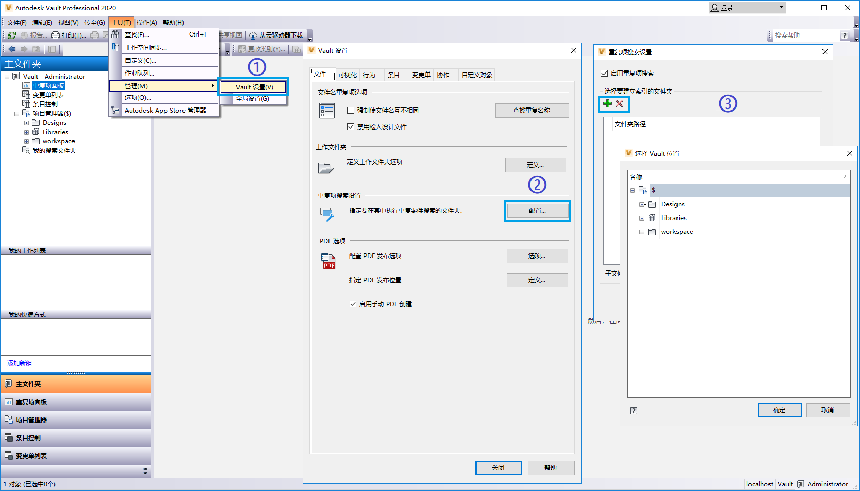Screen dimensions: 860x491
Task: Collapse the Vault - Administrator tree node
Action: point(7,77)
